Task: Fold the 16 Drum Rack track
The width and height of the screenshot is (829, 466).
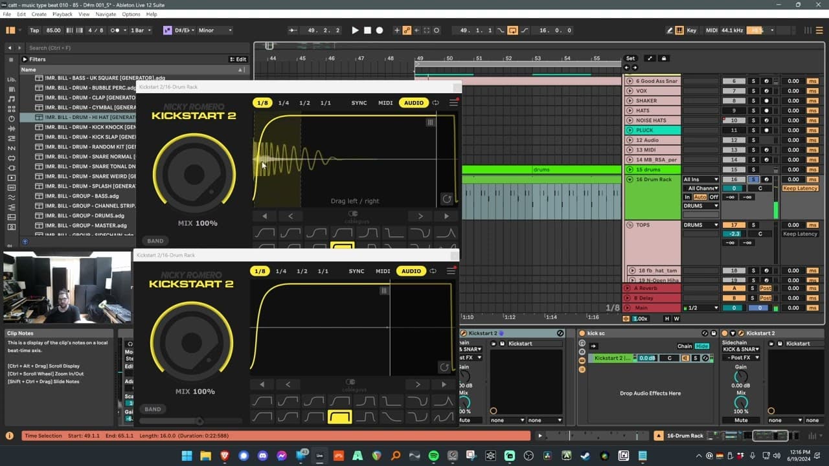Action: (630, 179)
